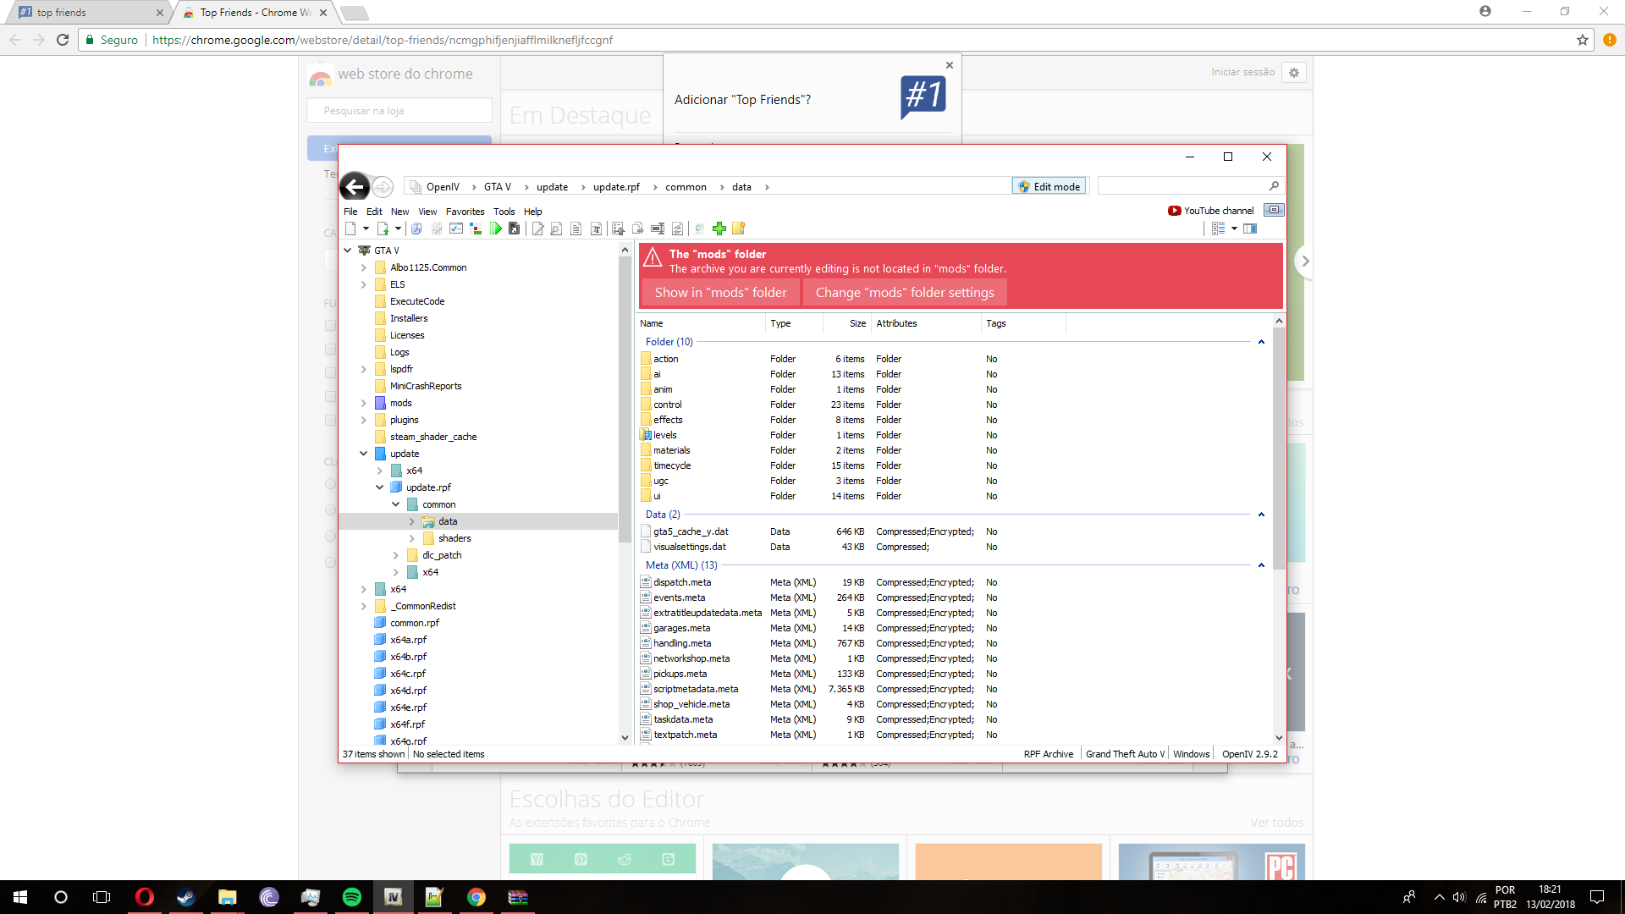This screenshot has width=1625, height=914.
Task: Toggle the compact window mode button
Action: (1273, 210)
